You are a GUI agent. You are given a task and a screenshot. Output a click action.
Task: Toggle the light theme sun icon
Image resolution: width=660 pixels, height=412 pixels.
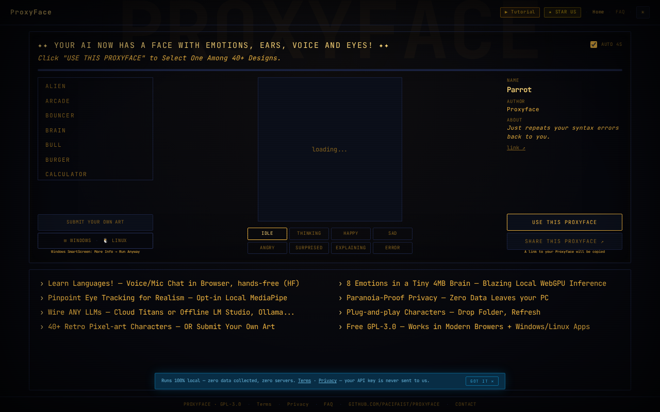642,12
